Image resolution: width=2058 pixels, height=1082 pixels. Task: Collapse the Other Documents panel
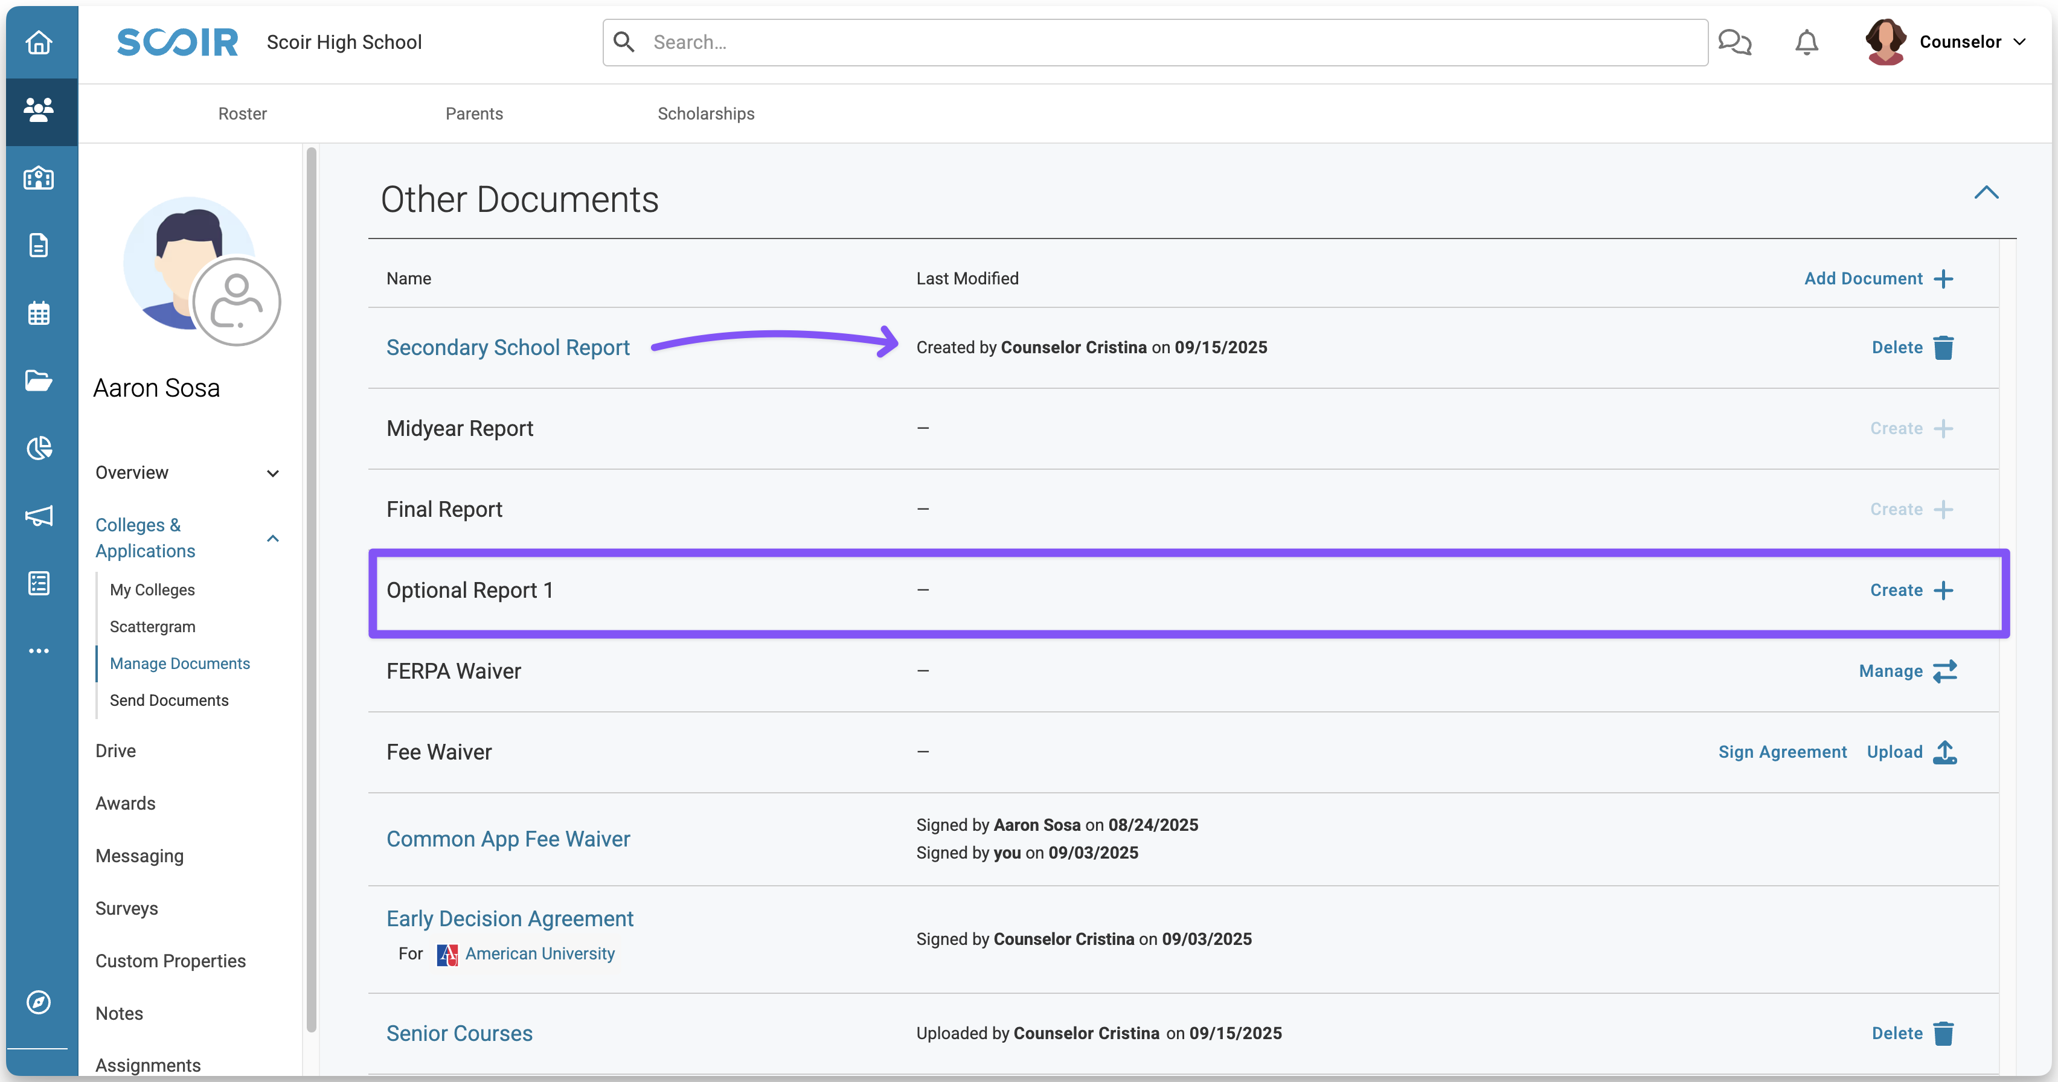(x=1986, y=193)
